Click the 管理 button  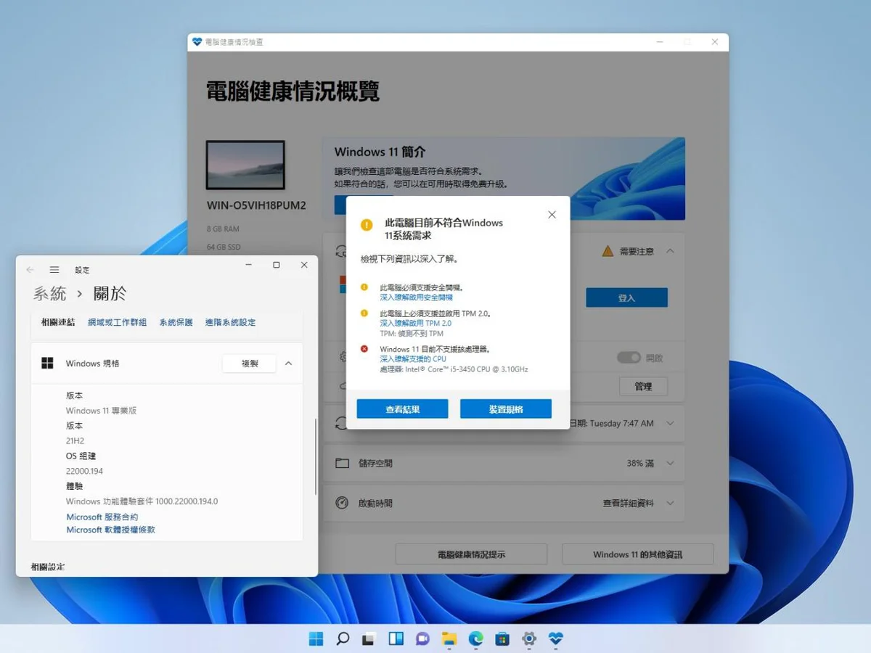click(x=643, y=387)
